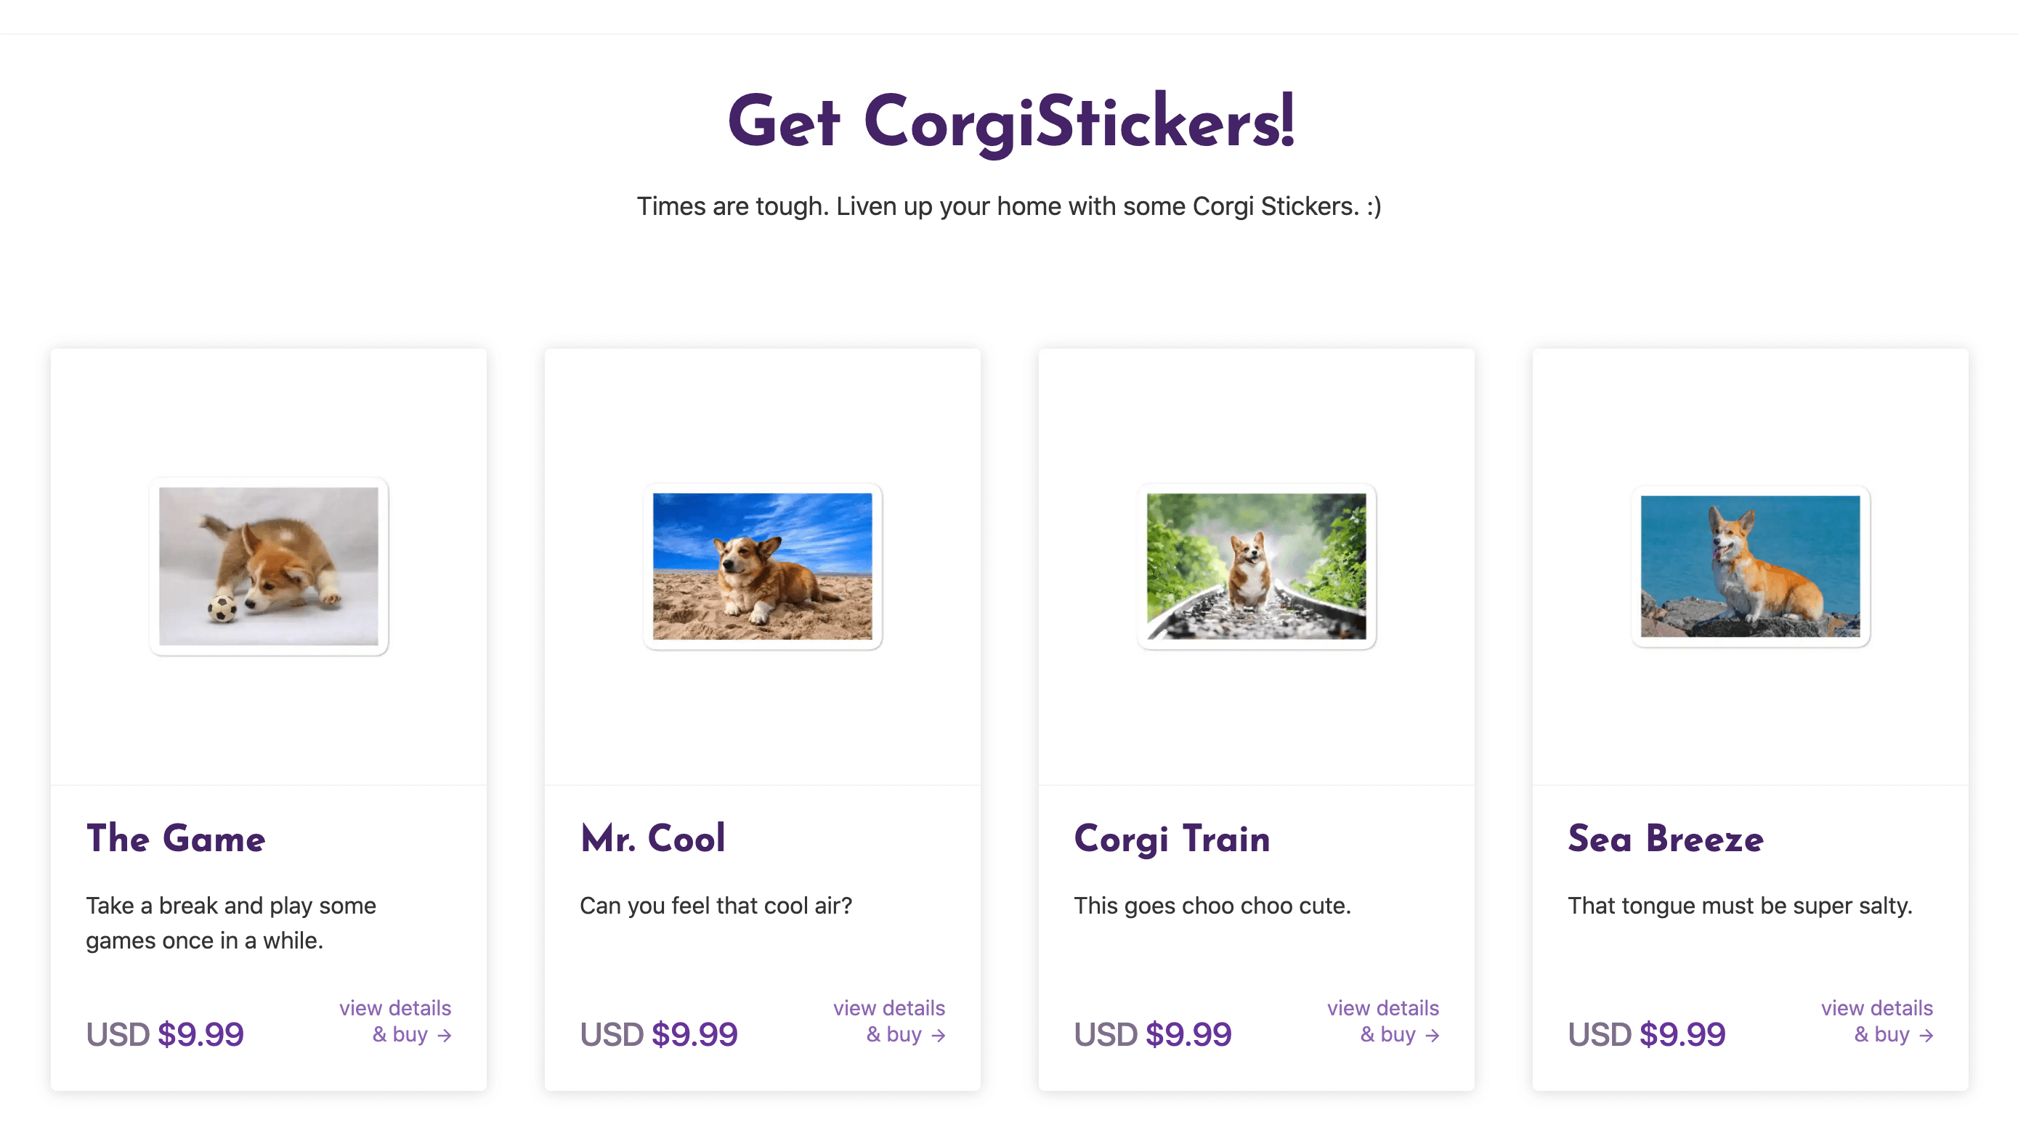2018x1133 pixels.
Task: Click view details & buy under Sea Breeze
Action: point(1877,1020)
